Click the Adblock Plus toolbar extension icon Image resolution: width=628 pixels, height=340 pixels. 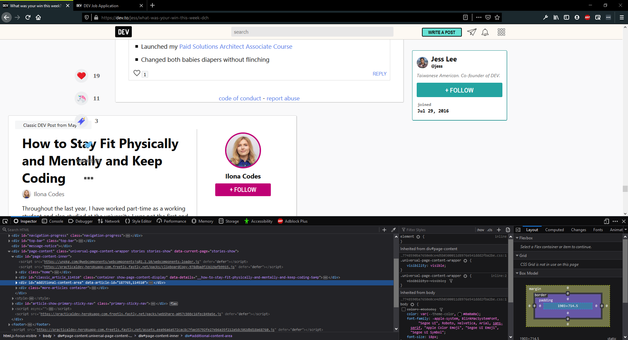pyautogui.click(x=587, y=17)
